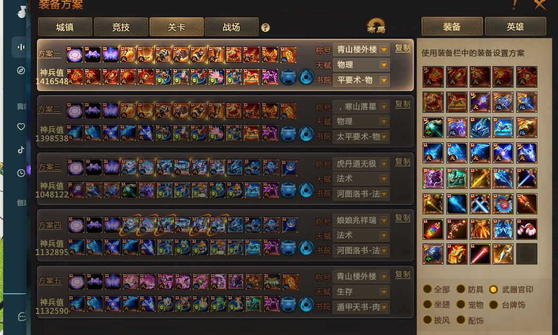Open the 布局 layout icon
This screenshot has height=335, width=558.
pyautogui.click(x=376, y=26)
